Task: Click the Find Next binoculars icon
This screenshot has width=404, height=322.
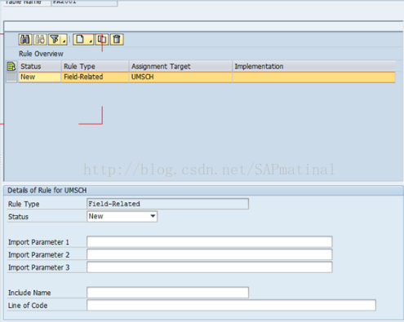Action: 40,39
